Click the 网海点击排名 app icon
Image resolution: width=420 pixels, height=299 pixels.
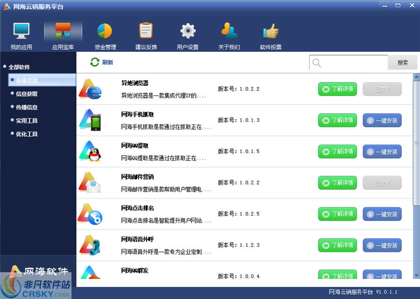[x=90, y=214]
